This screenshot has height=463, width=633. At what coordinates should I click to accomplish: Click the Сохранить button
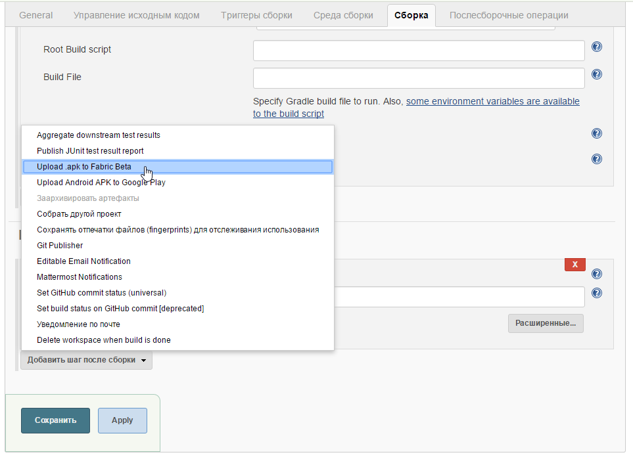[55, 420]
